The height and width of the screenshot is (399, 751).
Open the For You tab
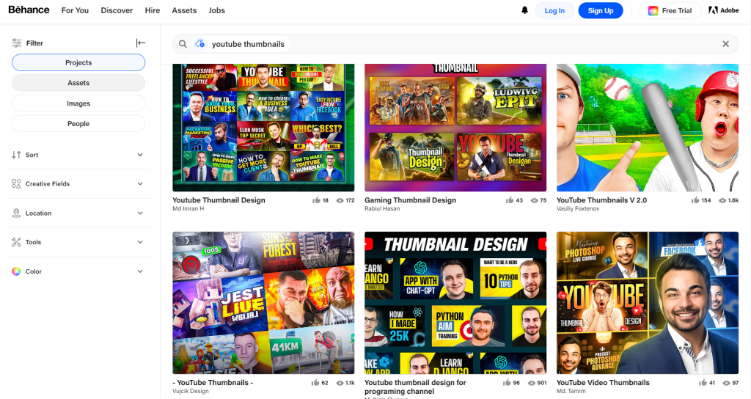coord(76,10)
